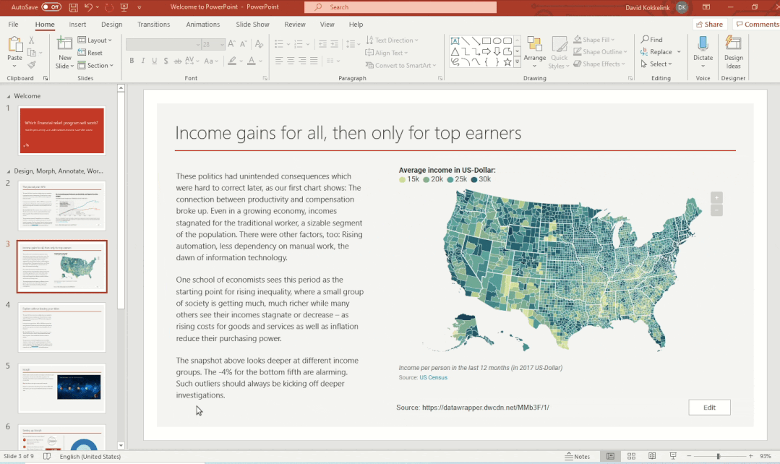Image resolution: width=780 pixels, height=464 pixels.
Task: Click the Dictate microphone icon
Action: coord(703,44)
